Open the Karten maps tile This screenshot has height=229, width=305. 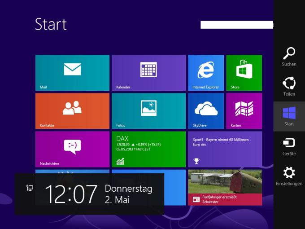pyautogui.click(x=244, y=111)
